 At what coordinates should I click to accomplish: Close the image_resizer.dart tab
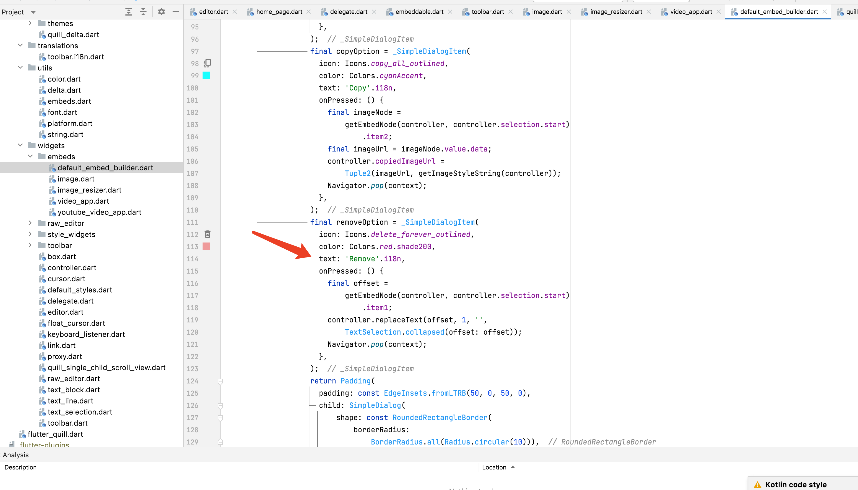point(649,12)
